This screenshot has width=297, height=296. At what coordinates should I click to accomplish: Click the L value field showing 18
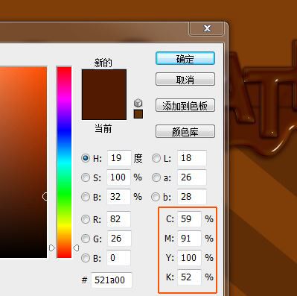pyautogui.click(x=192, y=158)
